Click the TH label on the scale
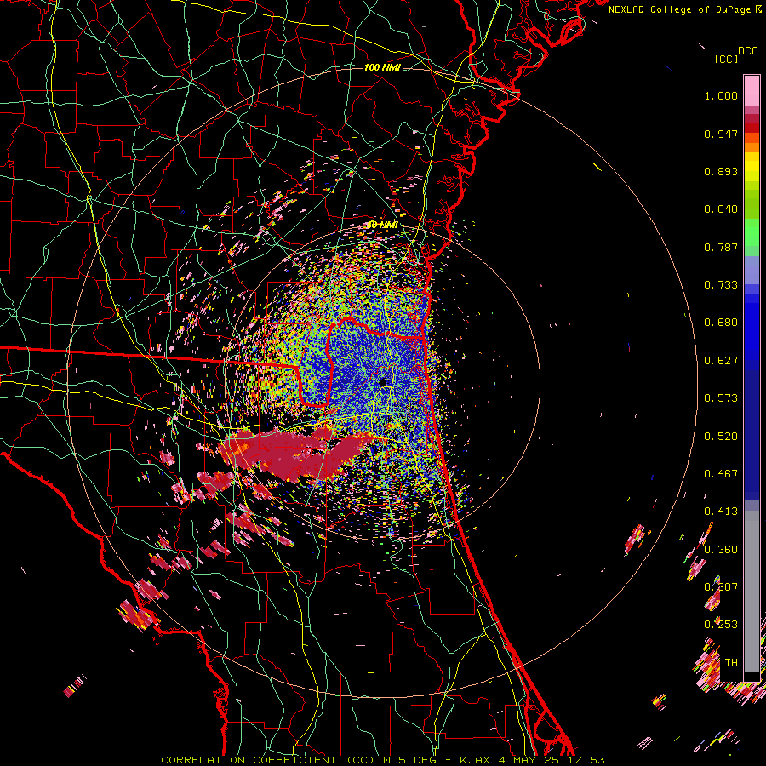 pyautogui.click(x=731, y=663)
